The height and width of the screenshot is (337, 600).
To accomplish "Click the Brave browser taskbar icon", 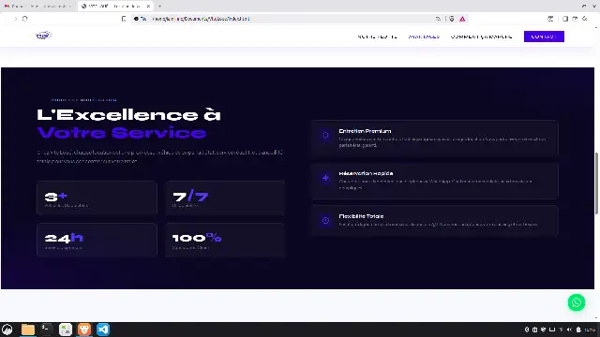I will pyautogui.click(x=84, y=330).
